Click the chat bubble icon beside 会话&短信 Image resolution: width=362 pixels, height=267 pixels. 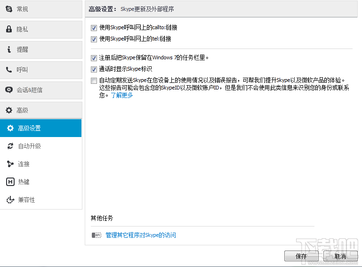(x=9, y=89)
